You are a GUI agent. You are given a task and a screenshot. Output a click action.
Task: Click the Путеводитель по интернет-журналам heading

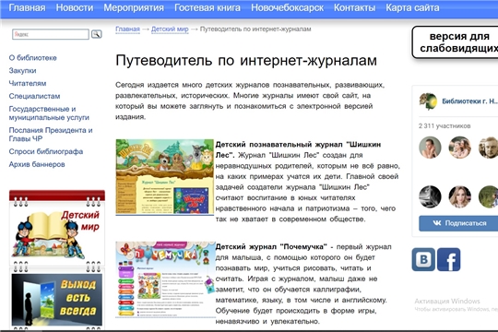246,60
